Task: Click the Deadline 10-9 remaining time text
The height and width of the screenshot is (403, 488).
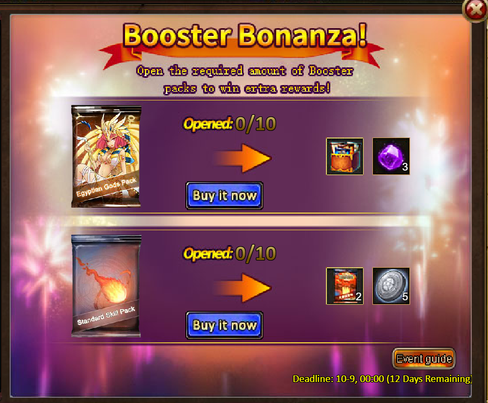Action: pyautogui.click(x=382, y=379)
